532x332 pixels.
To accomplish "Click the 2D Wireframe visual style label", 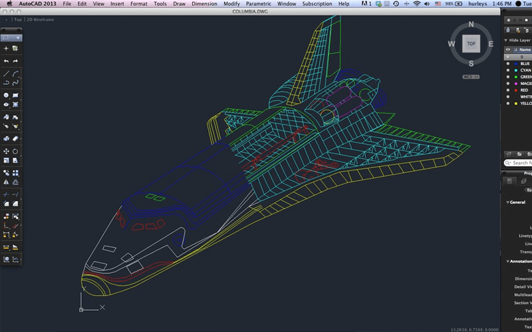I will 41,20.
